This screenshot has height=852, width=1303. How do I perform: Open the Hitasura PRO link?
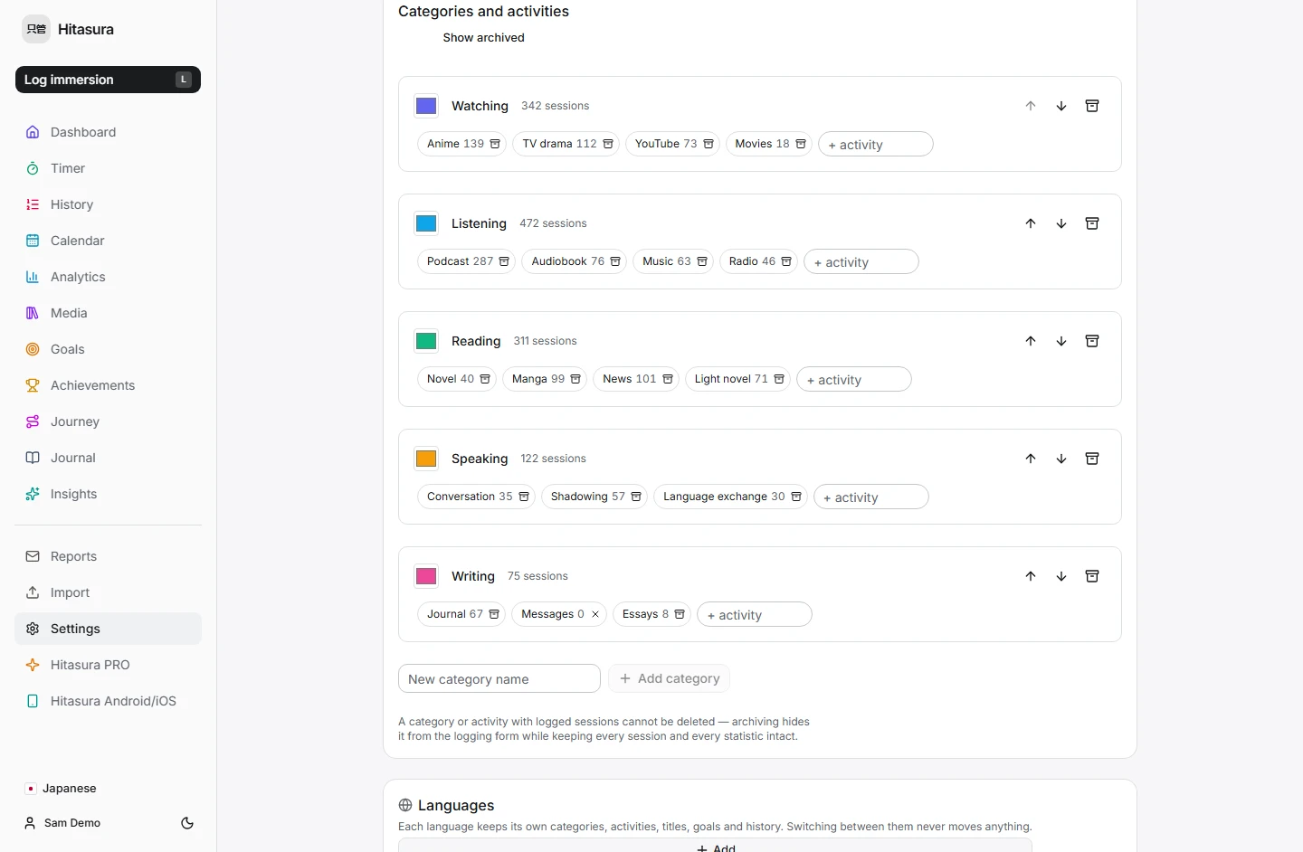tap(109, 665)
